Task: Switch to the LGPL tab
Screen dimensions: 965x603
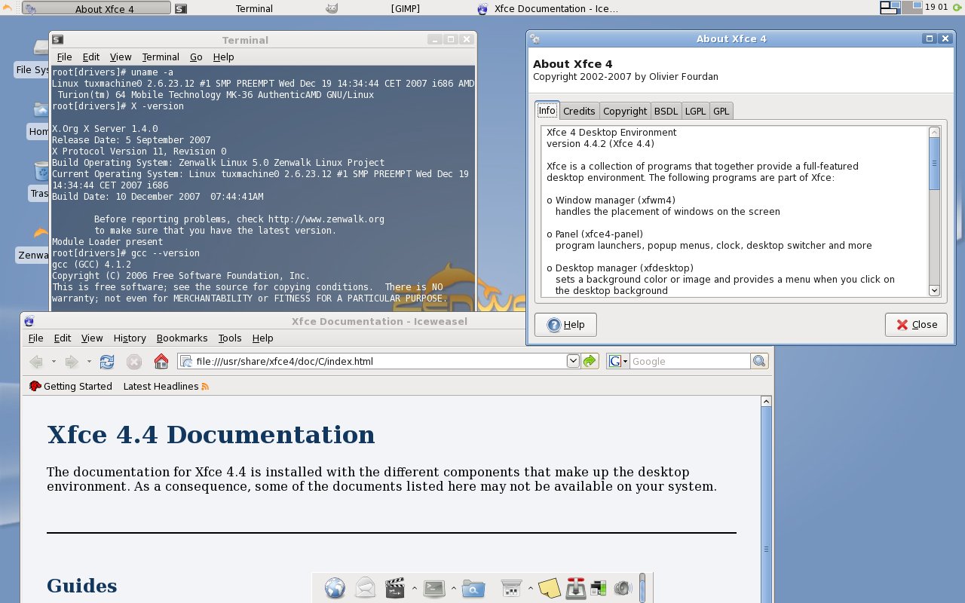Action: coord(695,111)
